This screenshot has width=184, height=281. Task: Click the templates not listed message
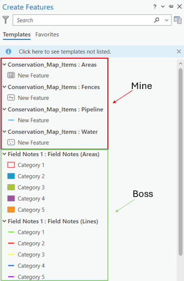click(65, 52)
